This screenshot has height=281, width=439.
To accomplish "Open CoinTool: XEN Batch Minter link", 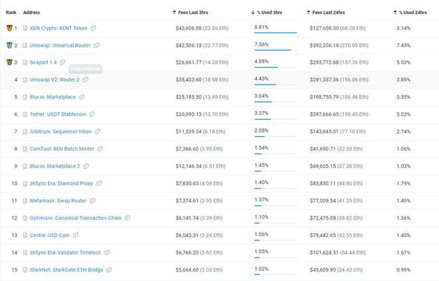I will [x=62, y=149].
